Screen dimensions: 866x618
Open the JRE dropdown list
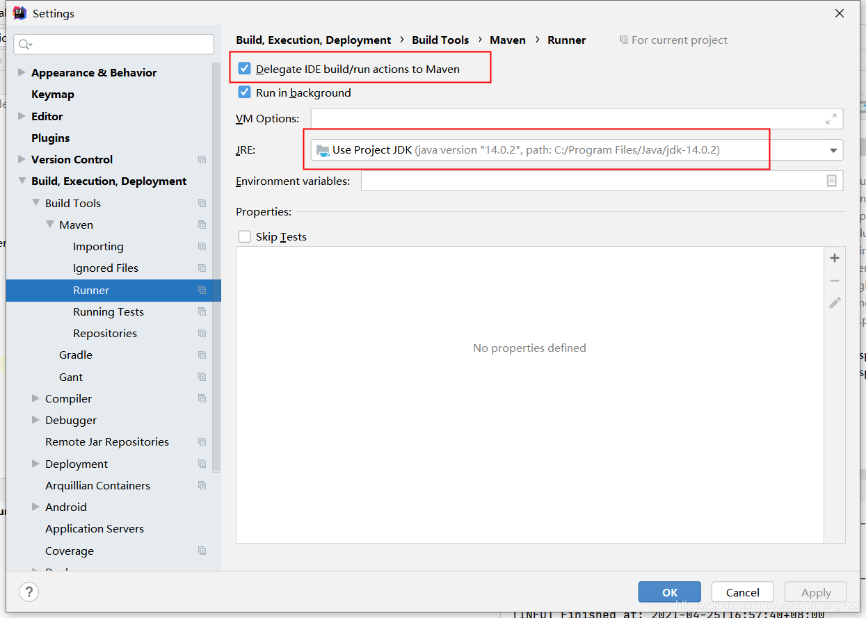coord(833,150)
